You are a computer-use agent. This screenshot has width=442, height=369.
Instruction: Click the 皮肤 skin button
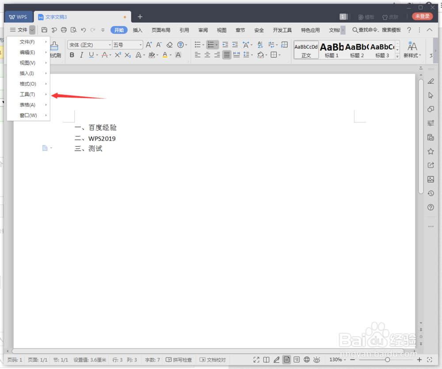click(390, 17)
